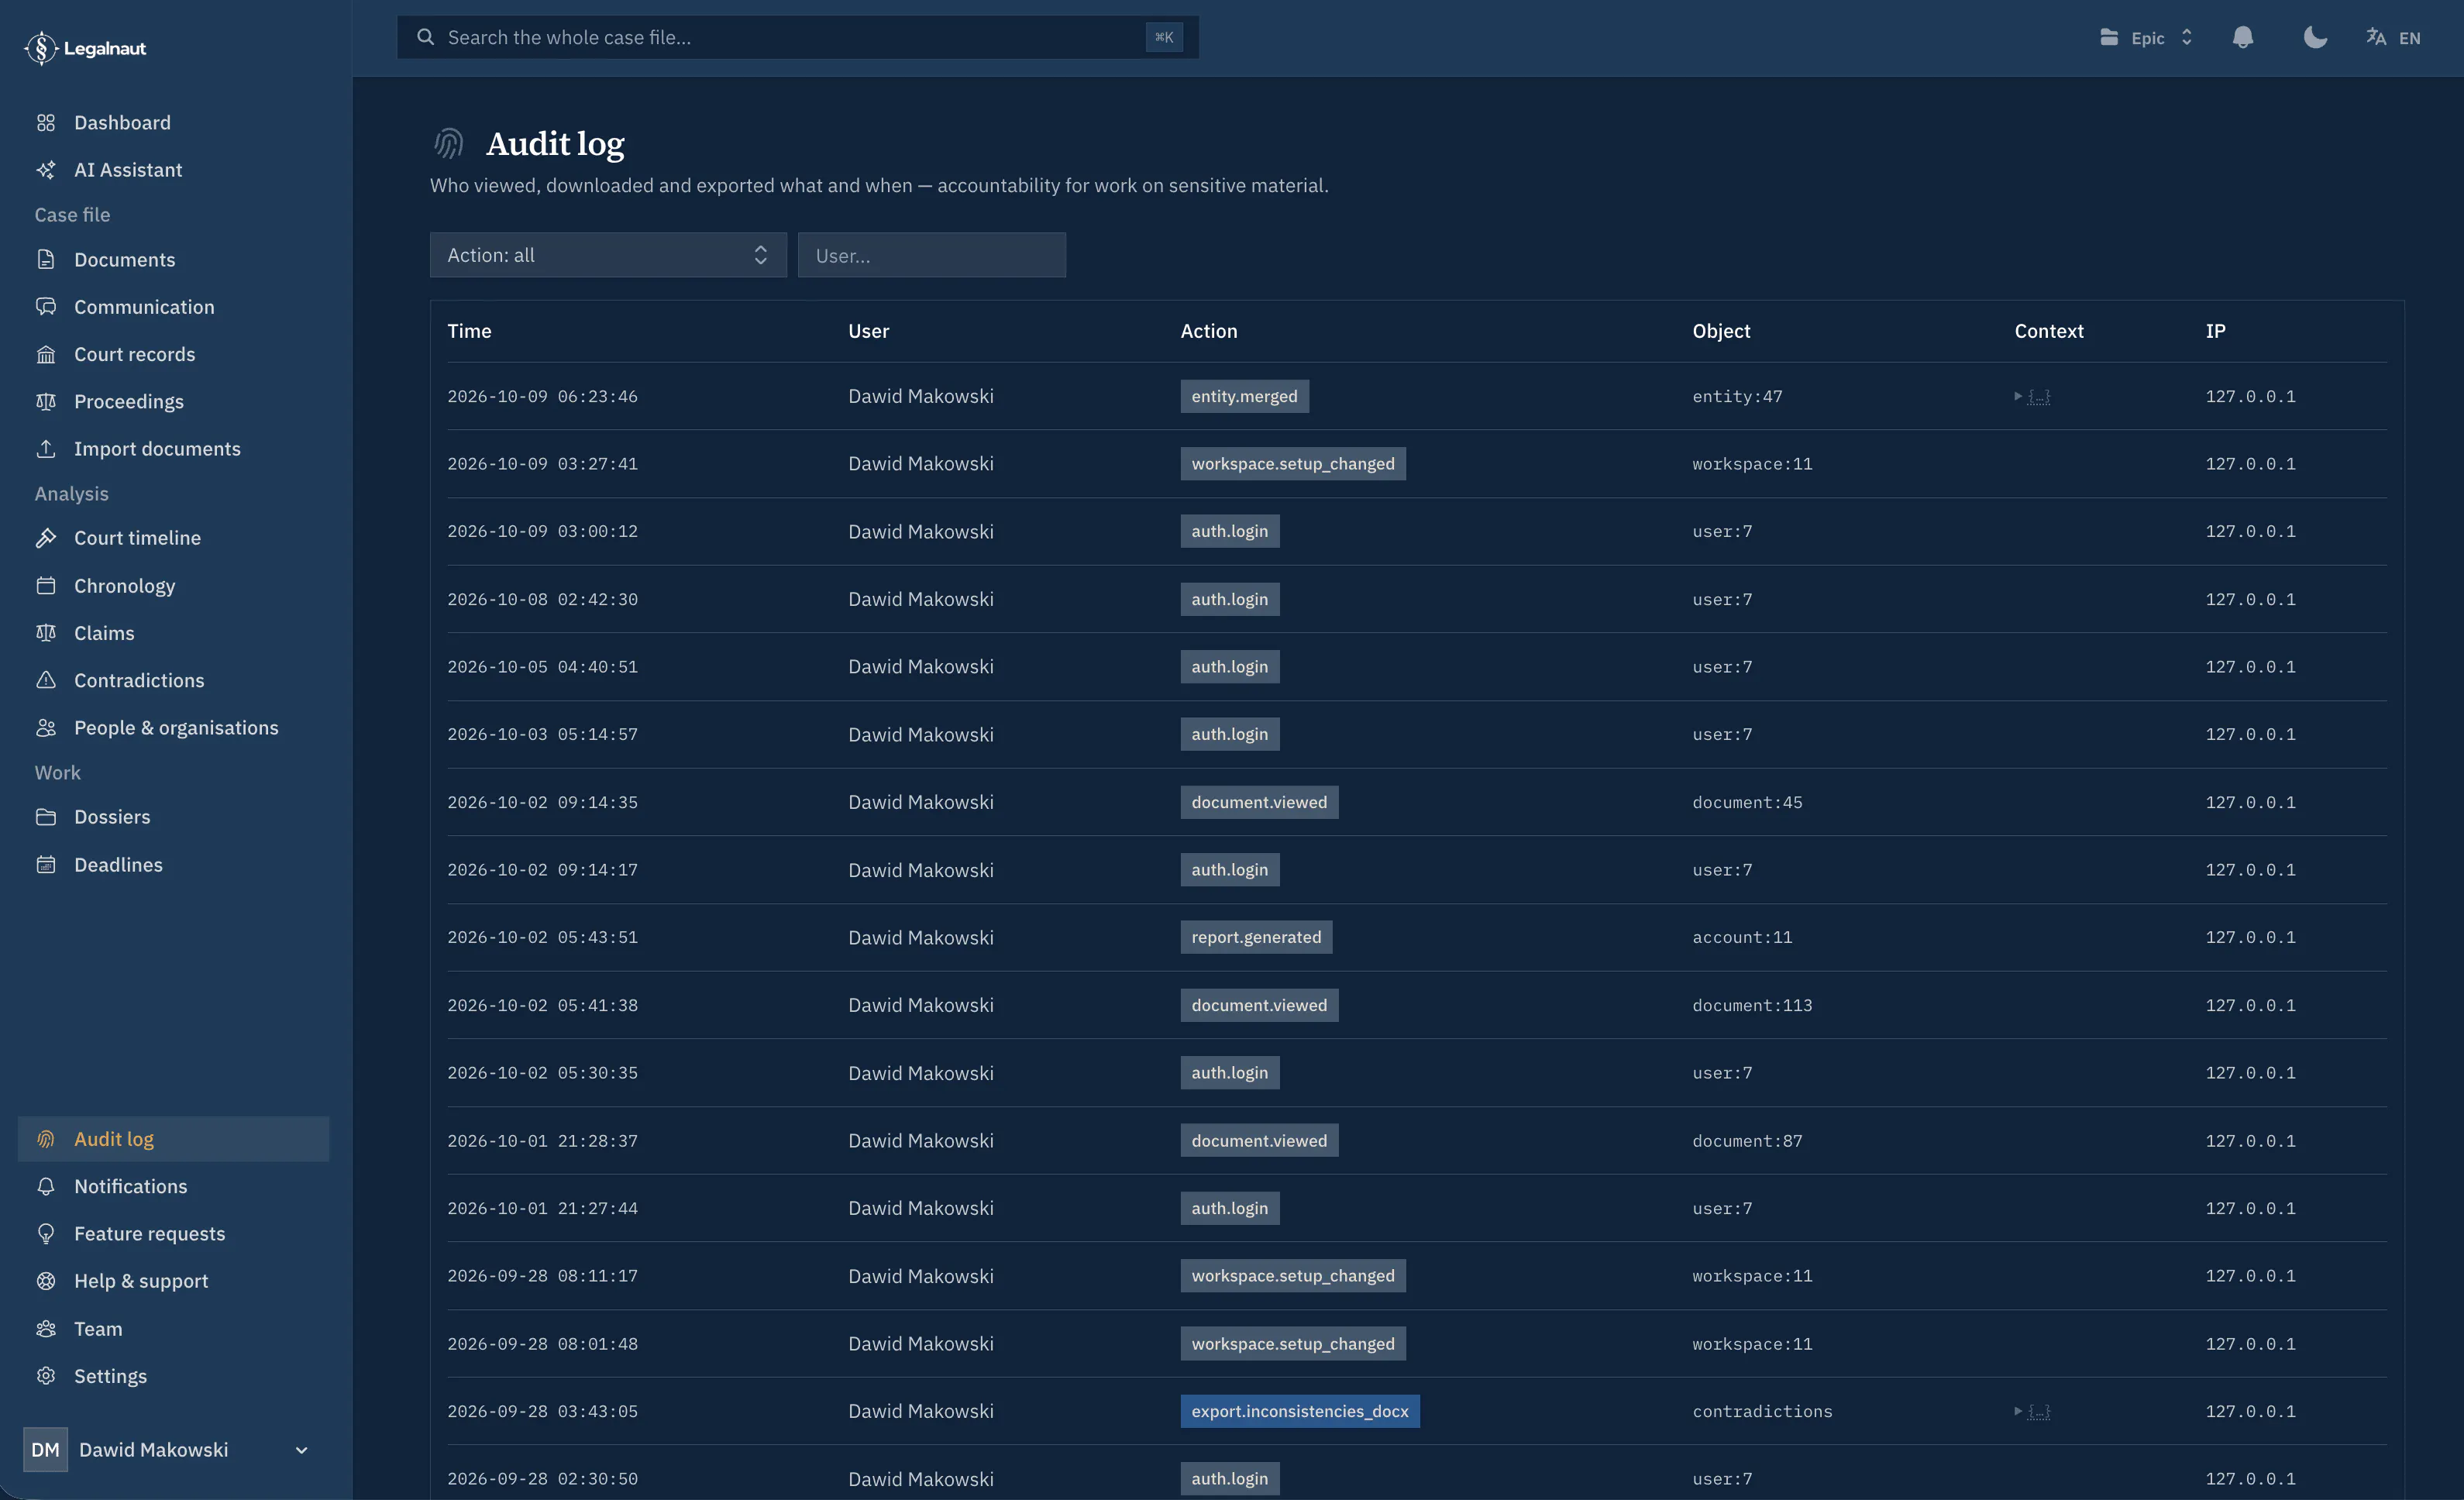Open Dashboard from the sidebar

[x=173, y=123]
